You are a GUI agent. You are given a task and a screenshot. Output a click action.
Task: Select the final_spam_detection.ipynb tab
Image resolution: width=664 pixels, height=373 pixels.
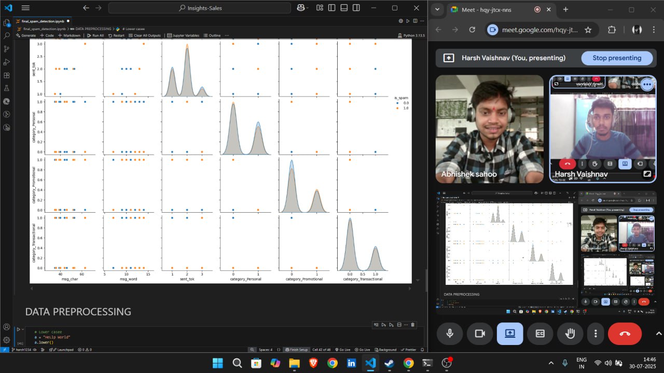pyautogui.click(x=42, y=21)
